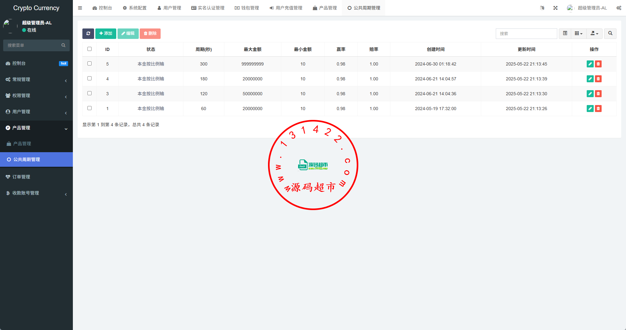Select the checkbox for row ID 4

(x=89, y=78)
